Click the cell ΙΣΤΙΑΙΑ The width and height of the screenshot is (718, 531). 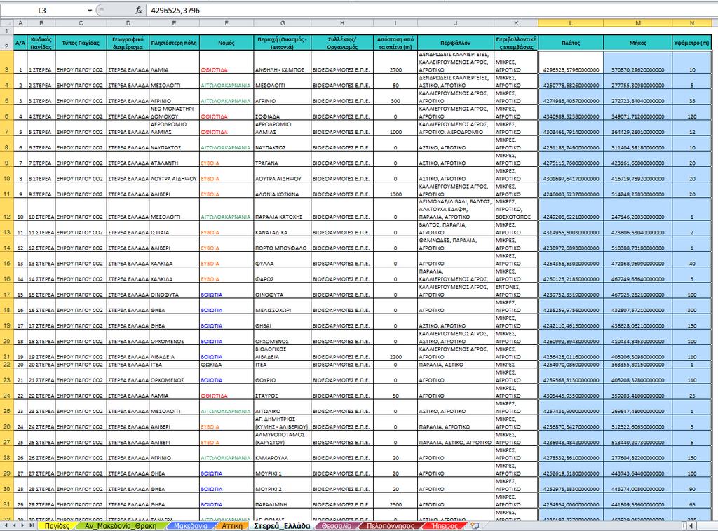(x=174, y=229)
